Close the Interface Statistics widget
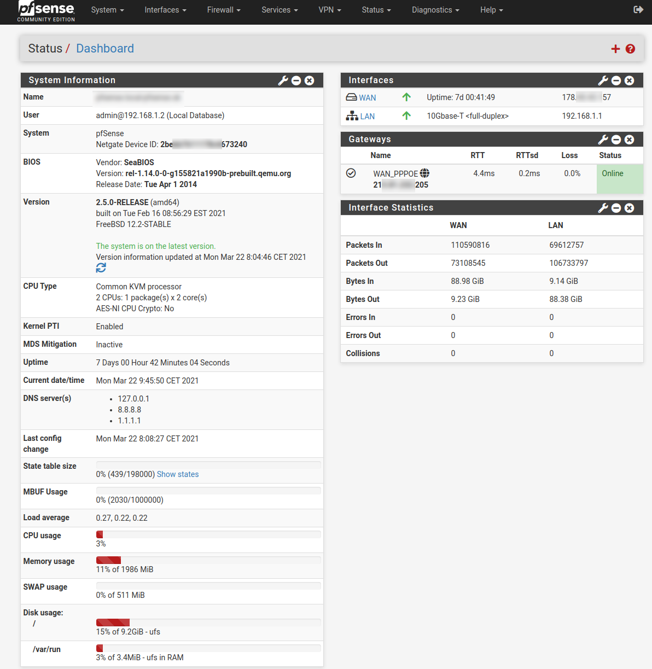Screen dimensions: 652x669 (x=629, y=208)
